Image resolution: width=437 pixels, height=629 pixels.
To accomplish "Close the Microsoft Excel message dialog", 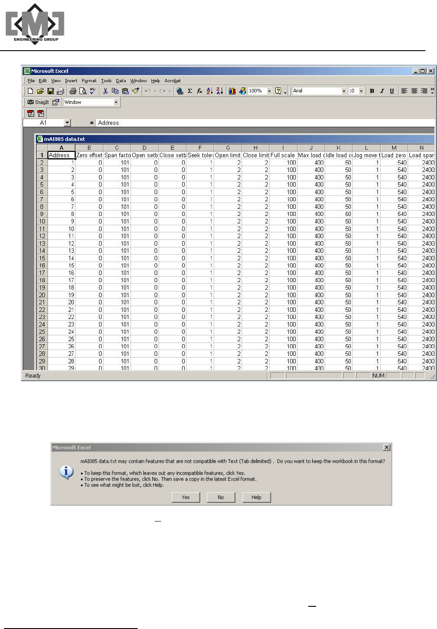I will (387, 447).
